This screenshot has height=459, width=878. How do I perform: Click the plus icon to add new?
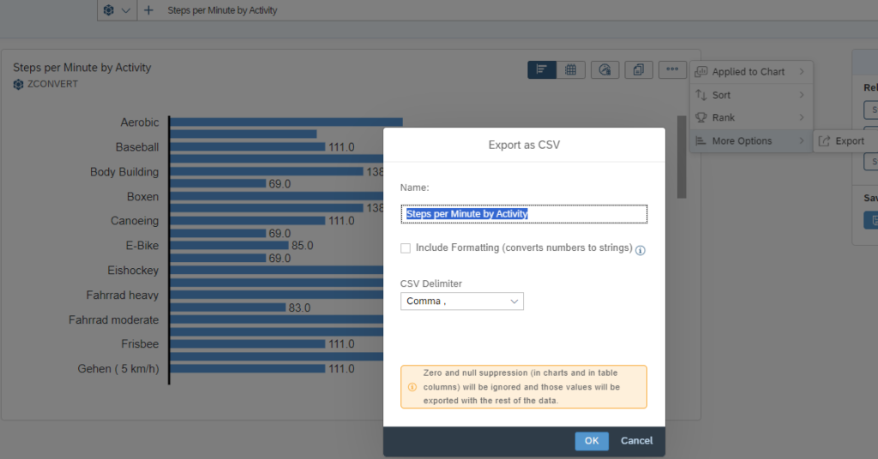149,10
